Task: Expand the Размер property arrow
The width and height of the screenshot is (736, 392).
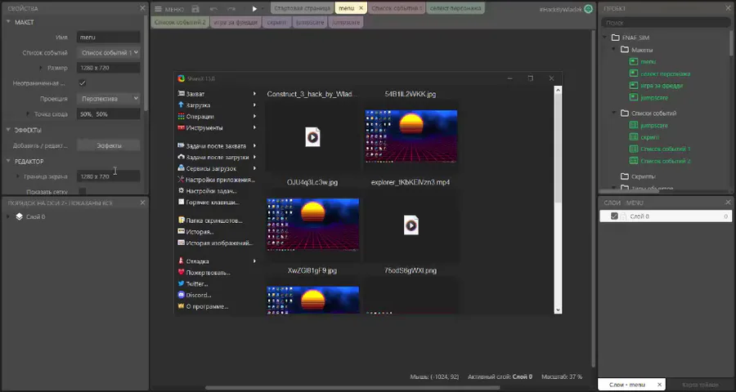Action: pos(42,68)
